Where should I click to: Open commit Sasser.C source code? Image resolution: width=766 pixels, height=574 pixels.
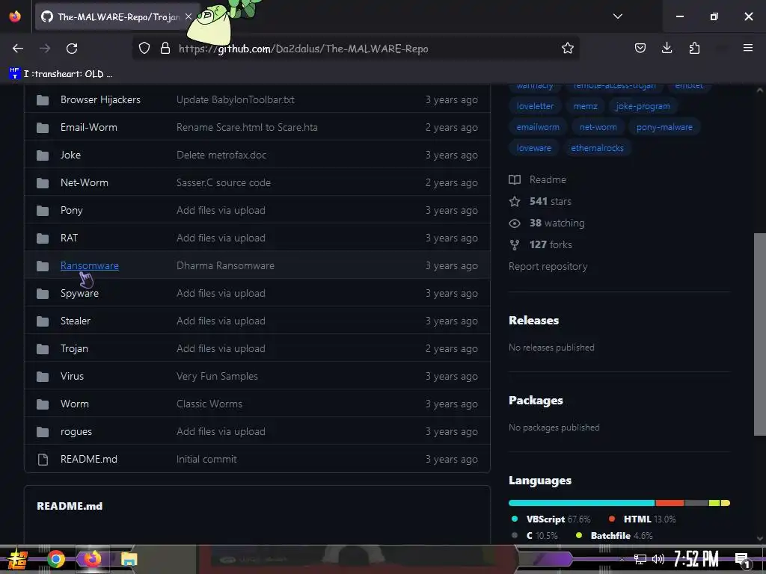(223, 182)
